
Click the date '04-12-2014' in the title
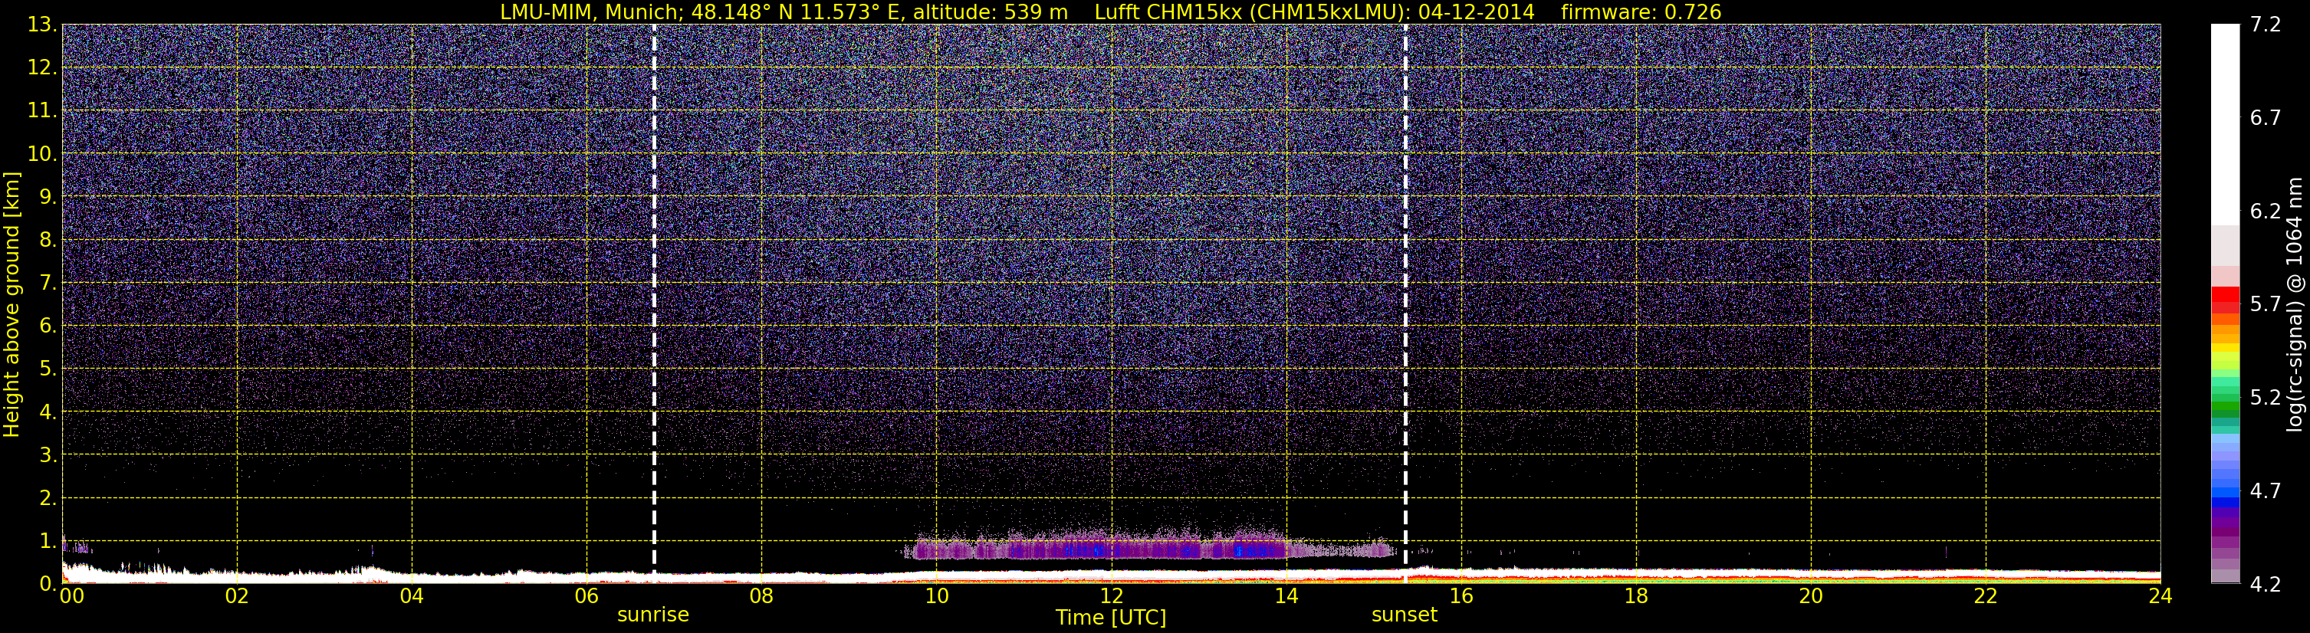click(x=1476, y=11)
